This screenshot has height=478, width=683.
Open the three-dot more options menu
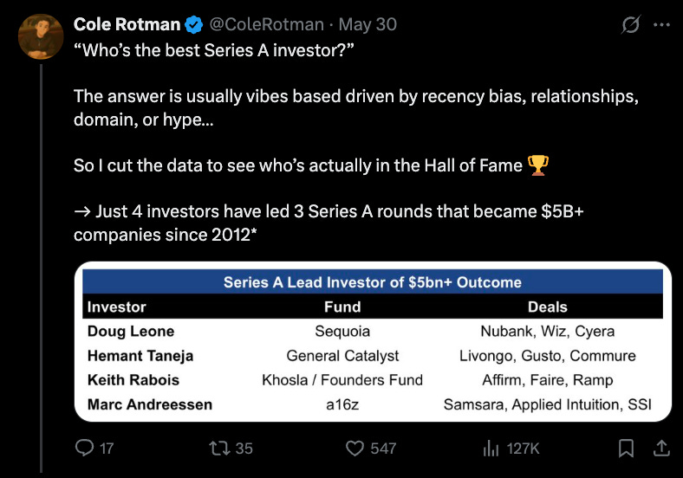[x=661, y=25]
